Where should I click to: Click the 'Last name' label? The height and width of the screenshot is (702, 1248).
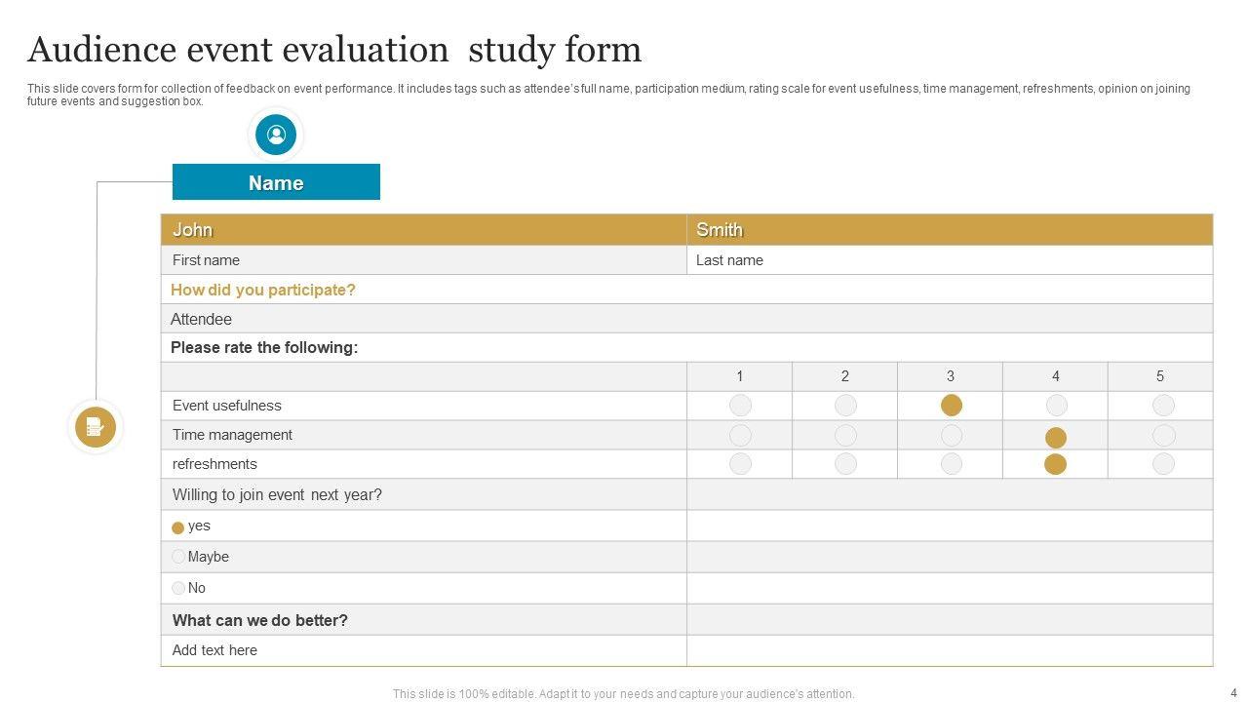tap(729, 260)
